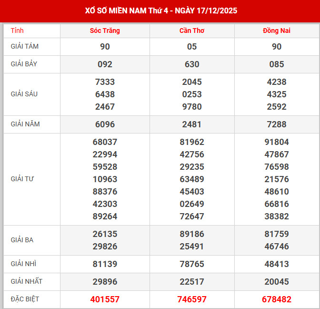Select the Giải Tám row label
Viewport: 320px width, 309px height.
(x=25, y=46)
